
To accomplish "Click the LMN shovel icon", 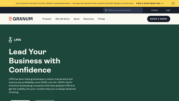I will (10, 40).
